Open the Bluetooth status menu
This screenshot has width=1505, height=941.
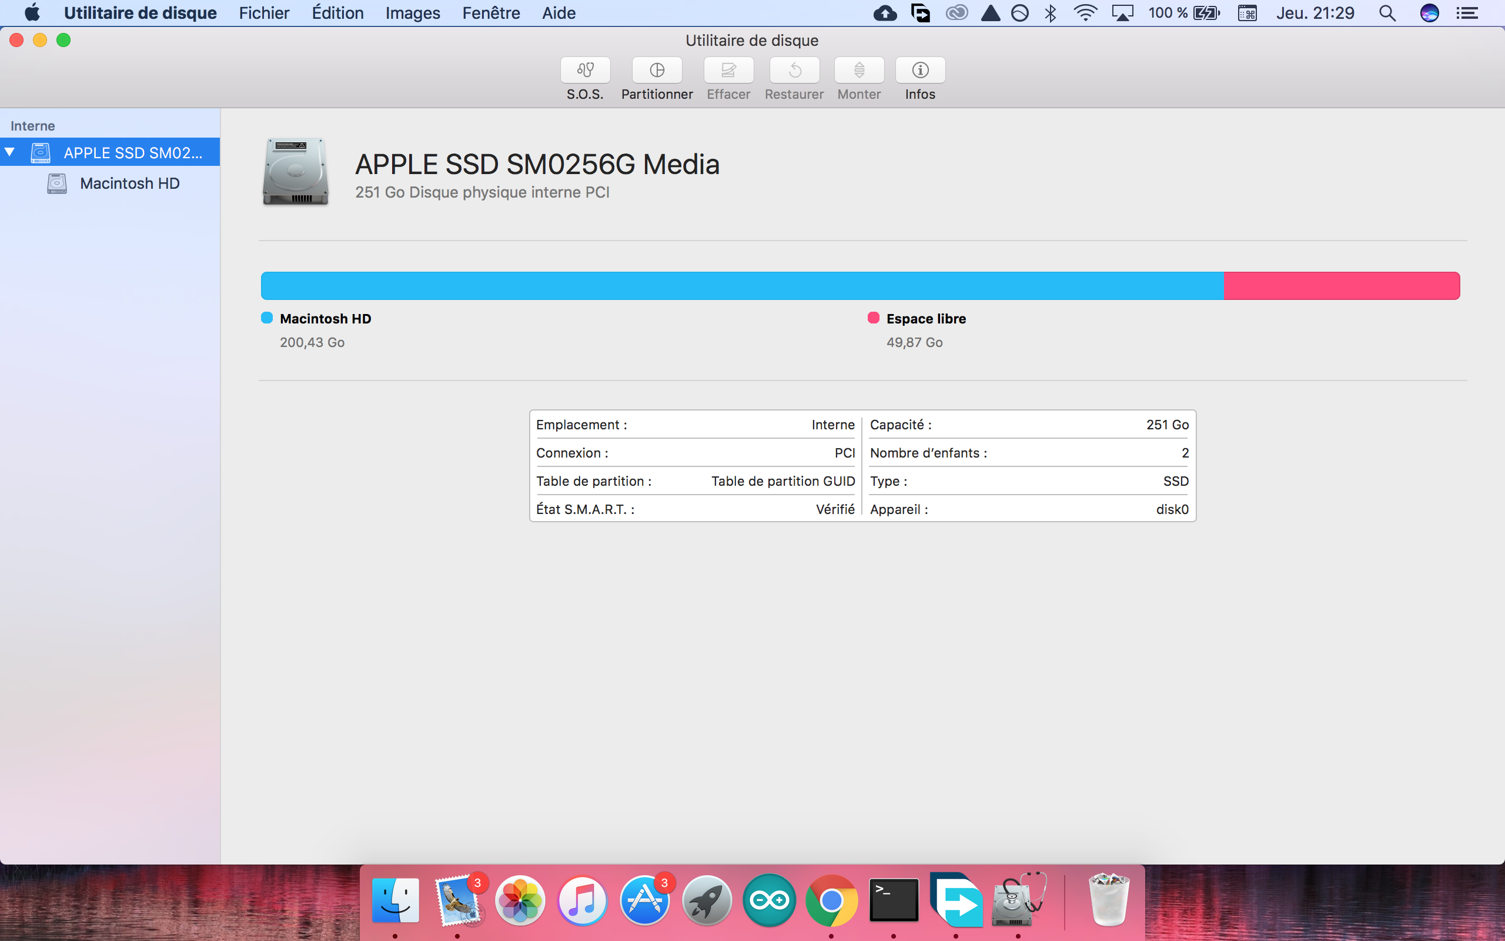[1051, 12]
